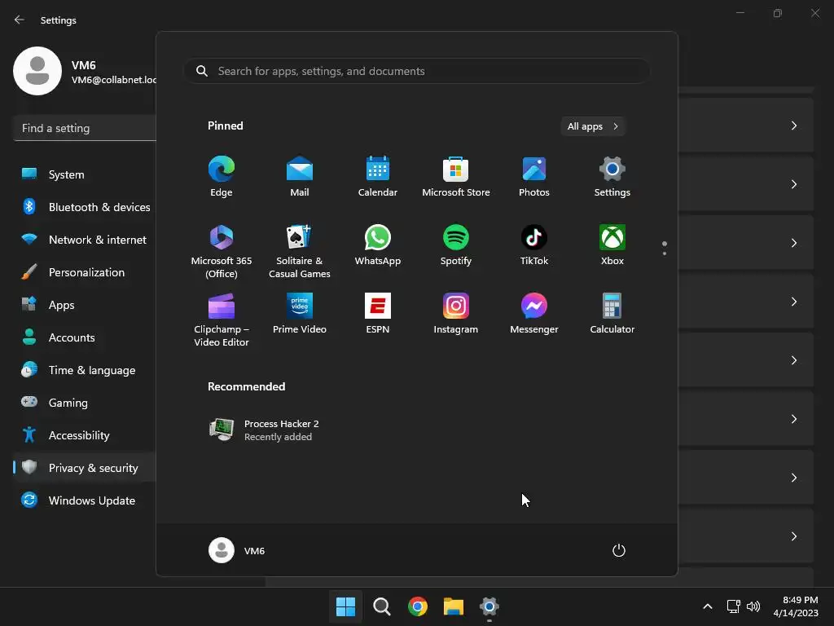Select Gaming settings category
This screenshot has height=626, width=834.
(x=85, y=403)
